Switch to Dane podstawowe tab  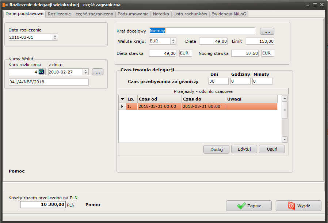pyautogui.click(x=24, y=14)
